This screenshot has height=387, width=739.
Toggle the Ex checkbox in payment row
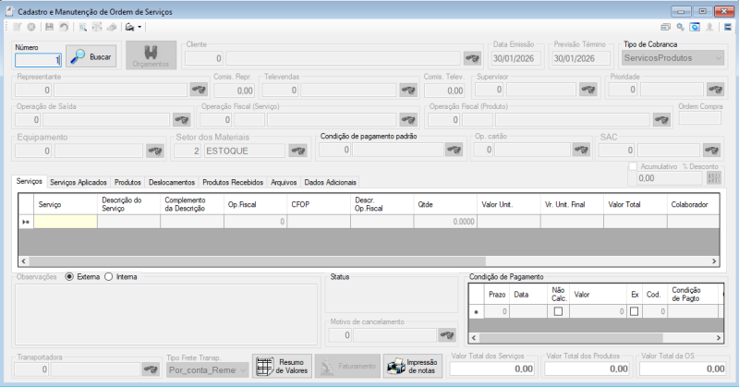pos(634,311)
